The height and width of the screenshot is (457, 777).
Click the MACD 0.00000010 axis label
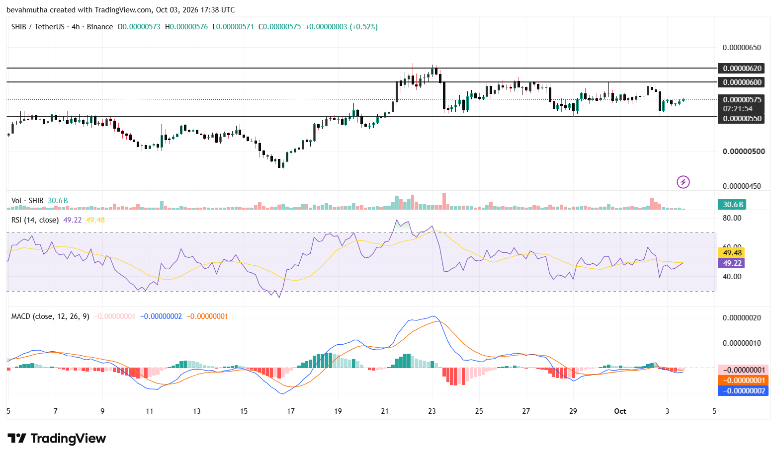[x=742, y=343]
